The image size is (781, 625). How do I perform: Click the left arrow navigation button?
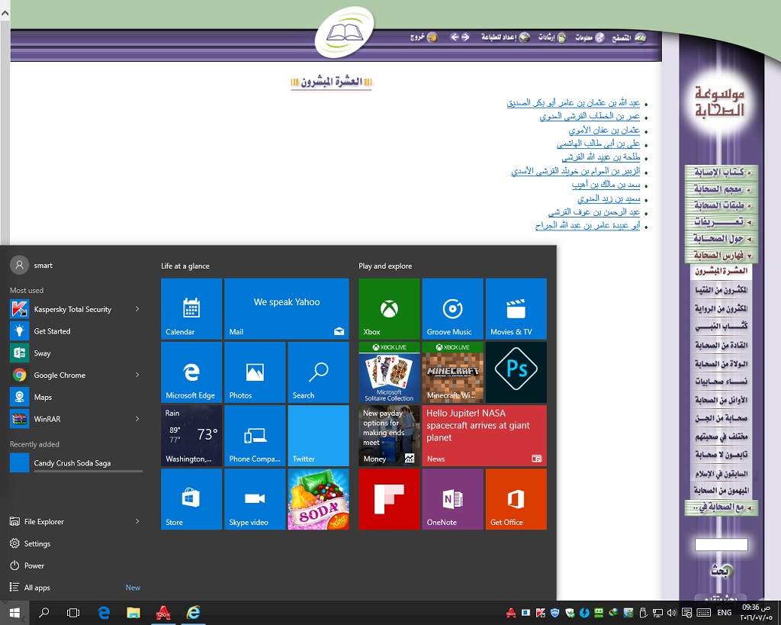[x=455, y=37]
